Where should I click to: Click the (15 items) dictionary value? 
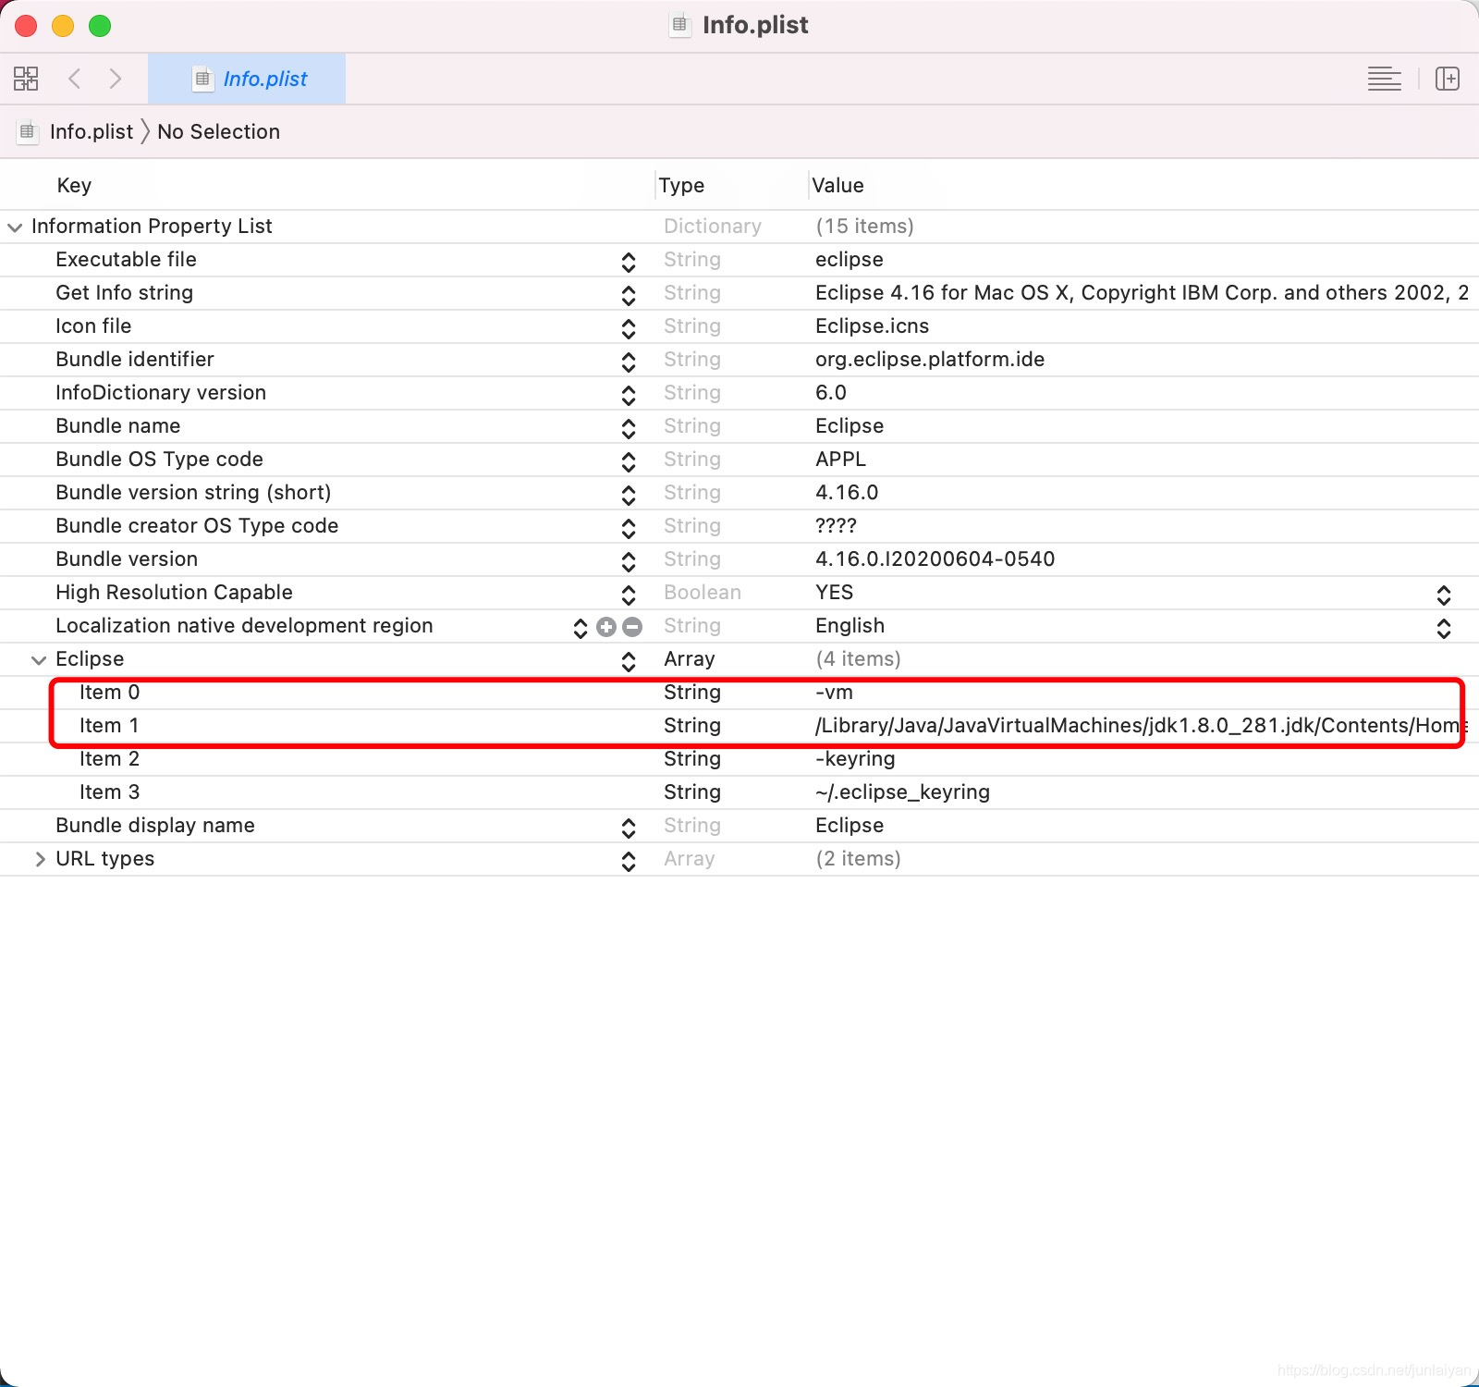click(864, 227)
